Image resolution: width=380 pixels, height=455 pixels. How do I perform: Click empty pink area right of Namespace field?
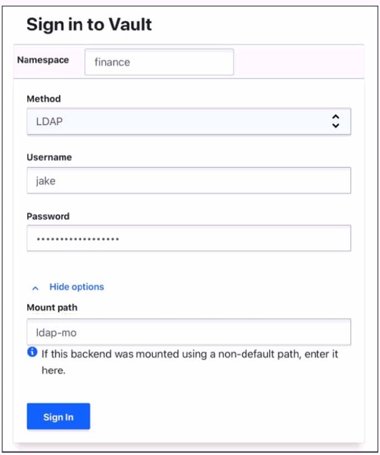pyautogui.click(x=298, y=62)
